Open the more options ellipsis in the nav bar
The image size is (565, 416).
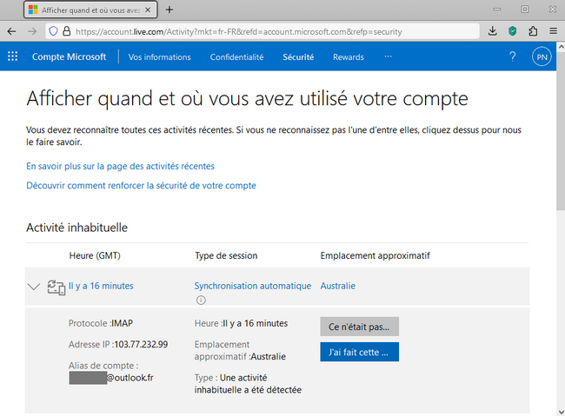(388, 56)
